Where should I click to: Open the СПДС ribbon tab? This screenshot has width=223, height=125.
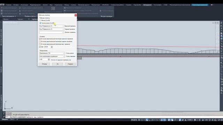(166, 5)
